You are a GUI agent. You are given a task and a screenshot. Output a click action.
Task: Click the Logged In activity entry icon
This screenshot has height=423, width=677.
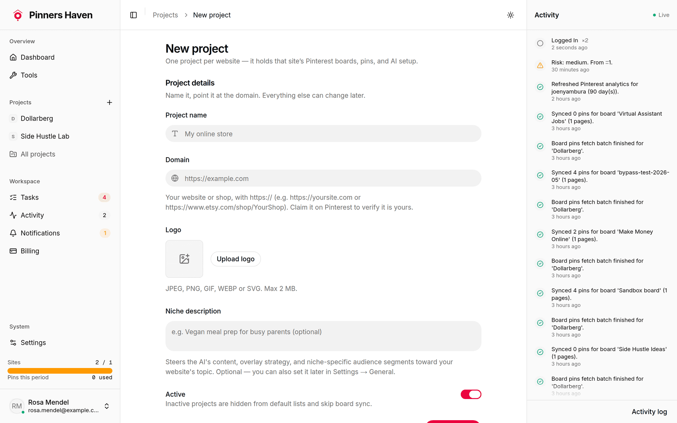pyautogui.click(x=540, y=43)
